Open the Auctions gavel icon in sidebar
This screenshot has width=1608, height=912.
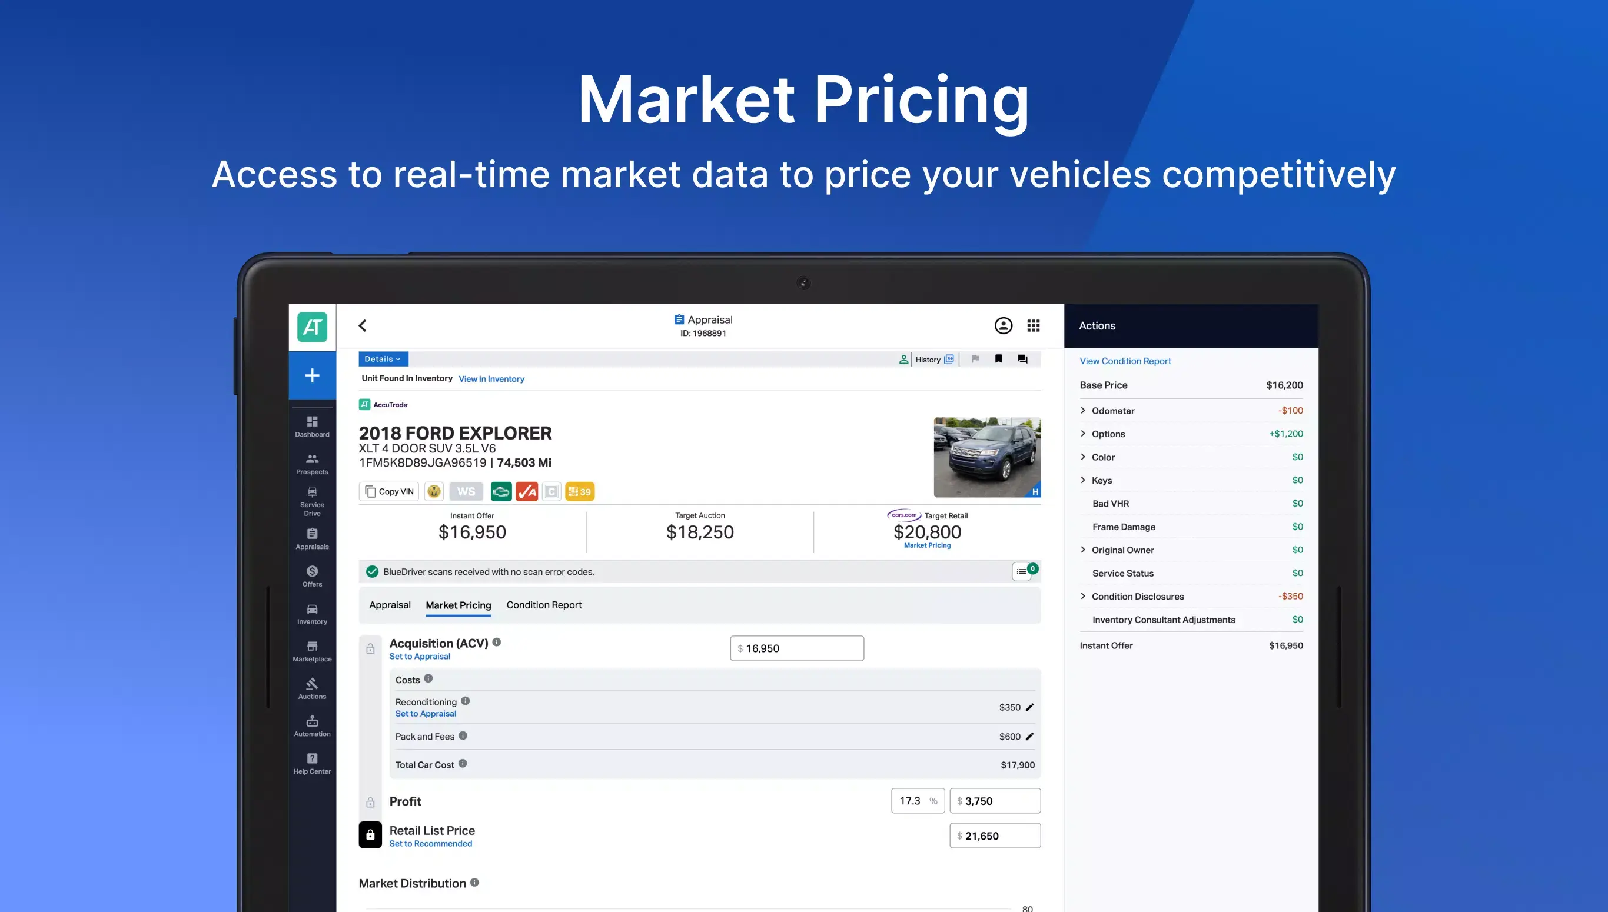pyautogui.click(x=312, y=684)
